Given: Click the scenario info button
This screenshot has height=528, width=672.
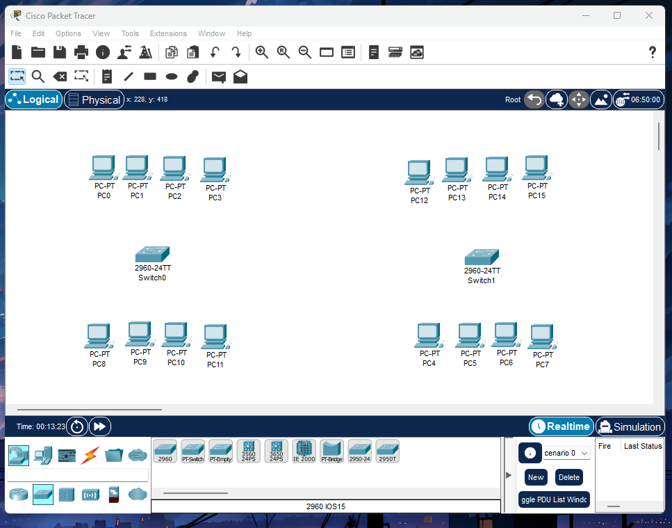Looking at the screenshot, I should (530, 453).
